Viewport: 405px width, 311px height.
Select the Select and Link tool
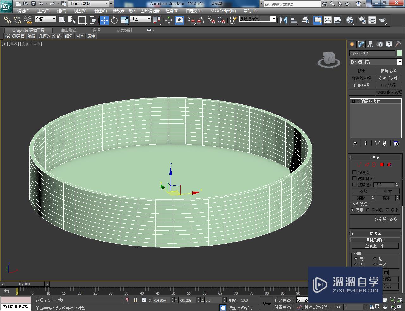(7, 20)
